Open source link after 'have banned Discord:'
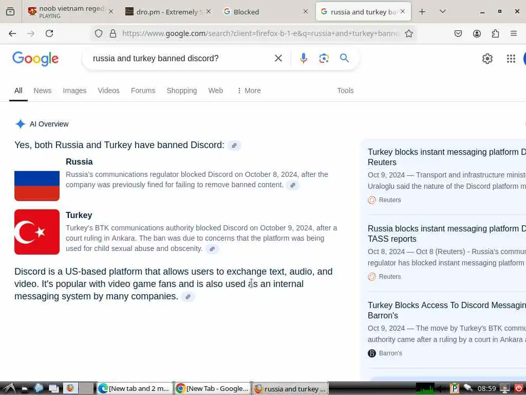Screen dimensions: 526x395 coord(234,146)
